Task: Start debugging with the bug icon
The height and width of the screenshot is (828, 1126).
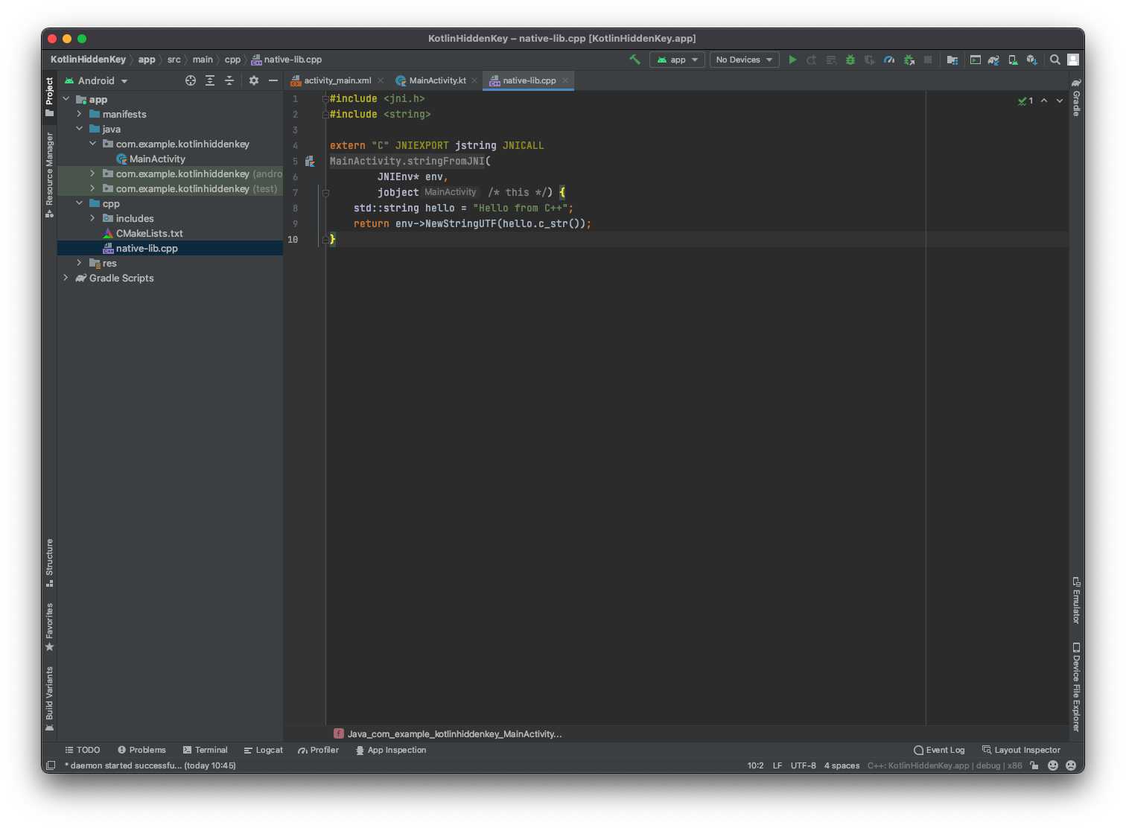Action: (850, 60)
